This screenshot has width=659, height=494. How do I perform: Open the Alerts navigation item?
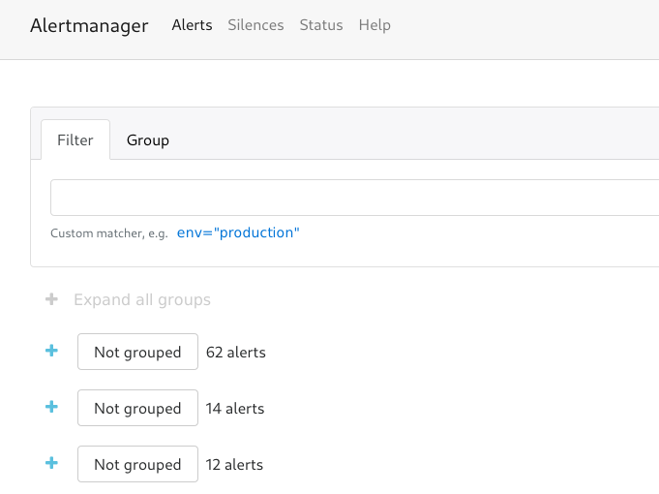click(192, 25)
